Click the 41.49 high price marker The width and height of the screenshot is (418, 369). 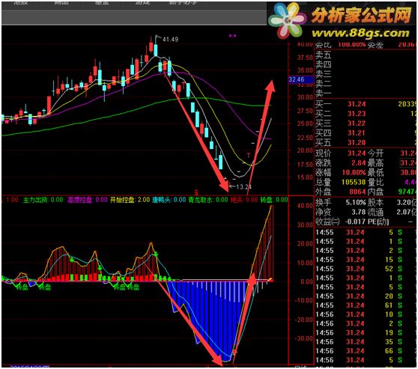point(170,40)
